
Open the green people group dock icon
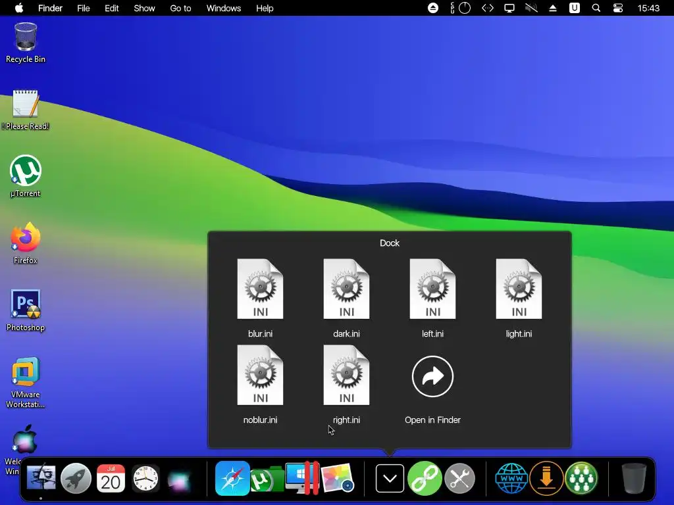581,478
